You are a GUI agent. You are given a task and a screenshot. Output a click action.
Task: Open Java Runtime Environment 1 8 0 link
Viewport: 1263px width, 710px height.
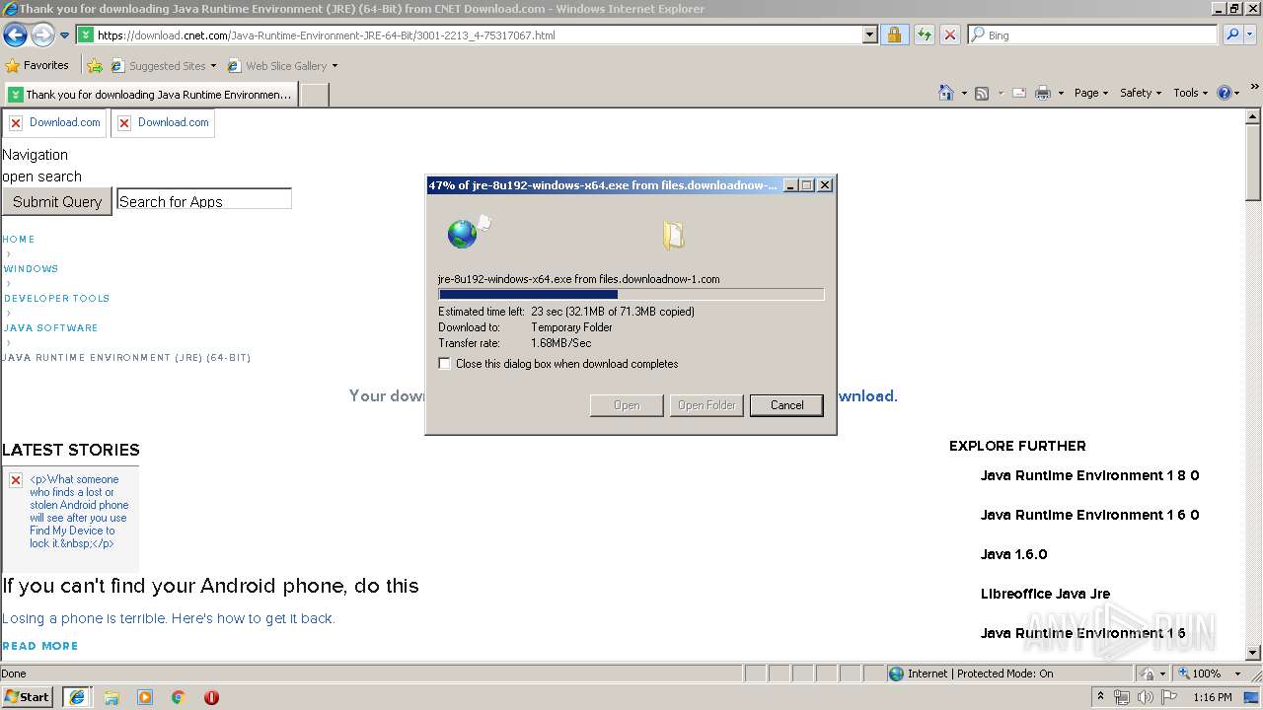tap(1089, 475)
